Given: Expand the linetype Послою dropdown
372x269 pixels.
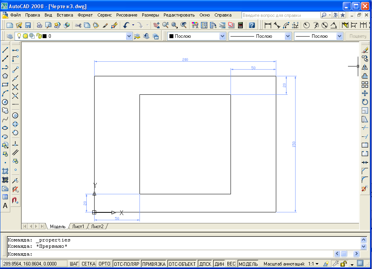Looking at the screenshot, I should pyautogui.click(x=288, y=36).
